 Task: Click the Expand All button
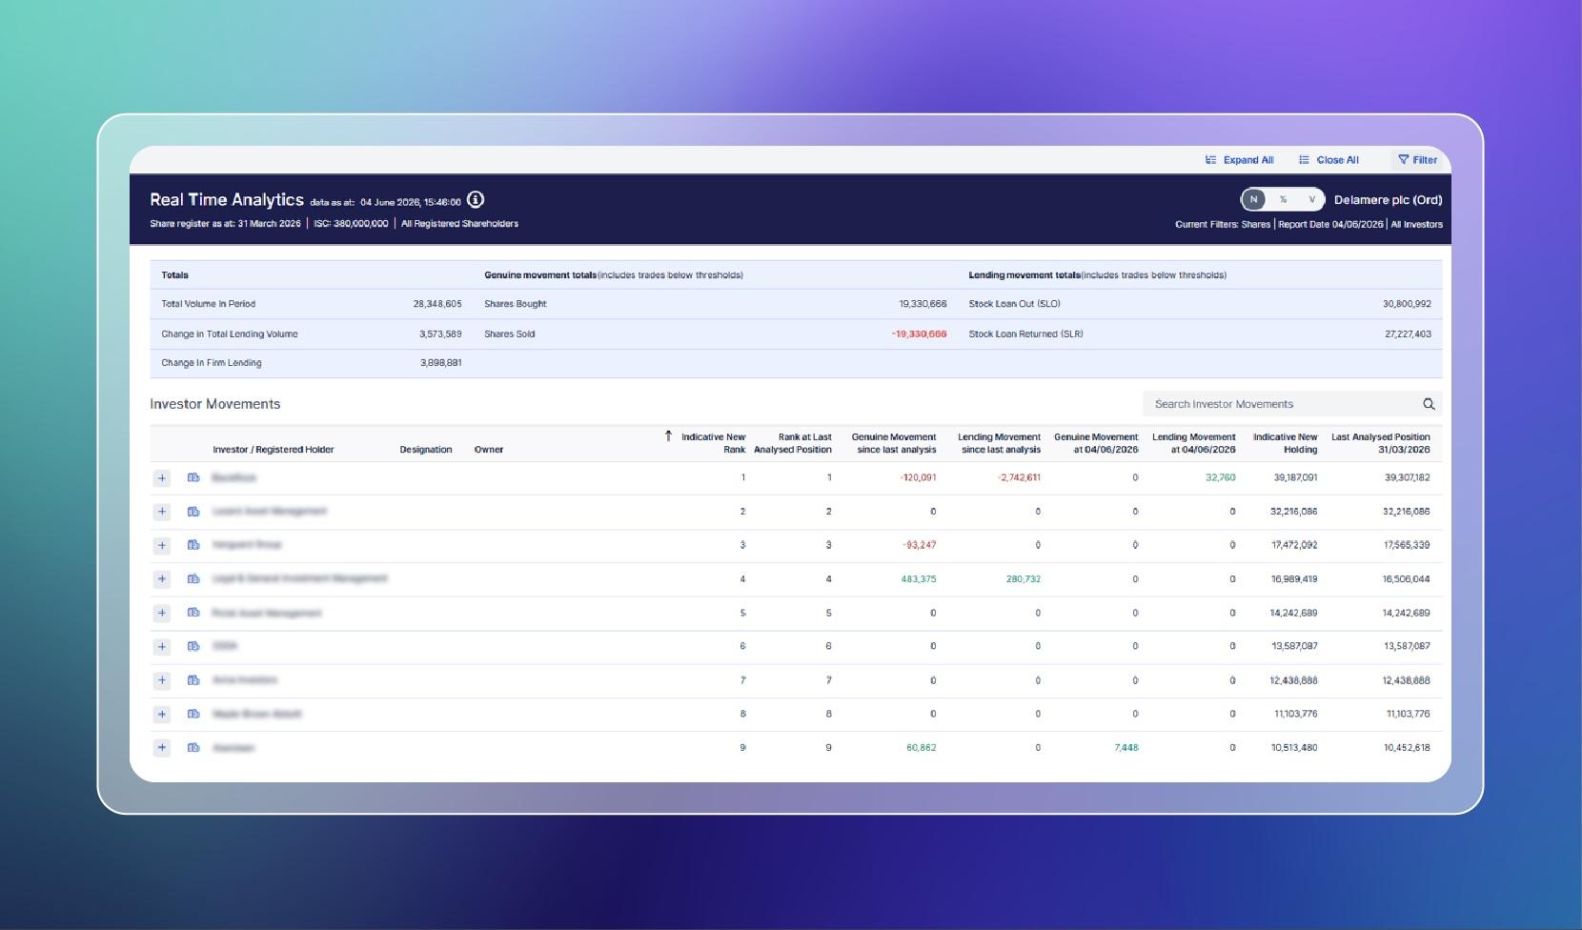[x=1240, y=160]
